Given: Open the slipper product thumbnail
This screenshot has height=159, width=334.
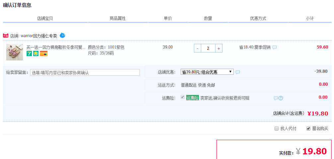Looking at the screenshot, I should coord(15,52).
